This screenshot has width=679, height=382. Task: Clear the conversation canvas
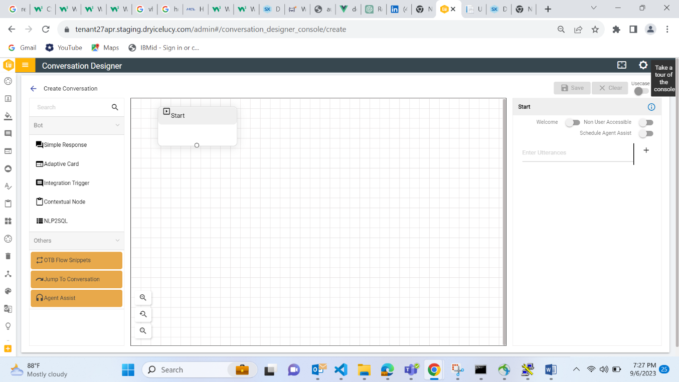[609, 88]
